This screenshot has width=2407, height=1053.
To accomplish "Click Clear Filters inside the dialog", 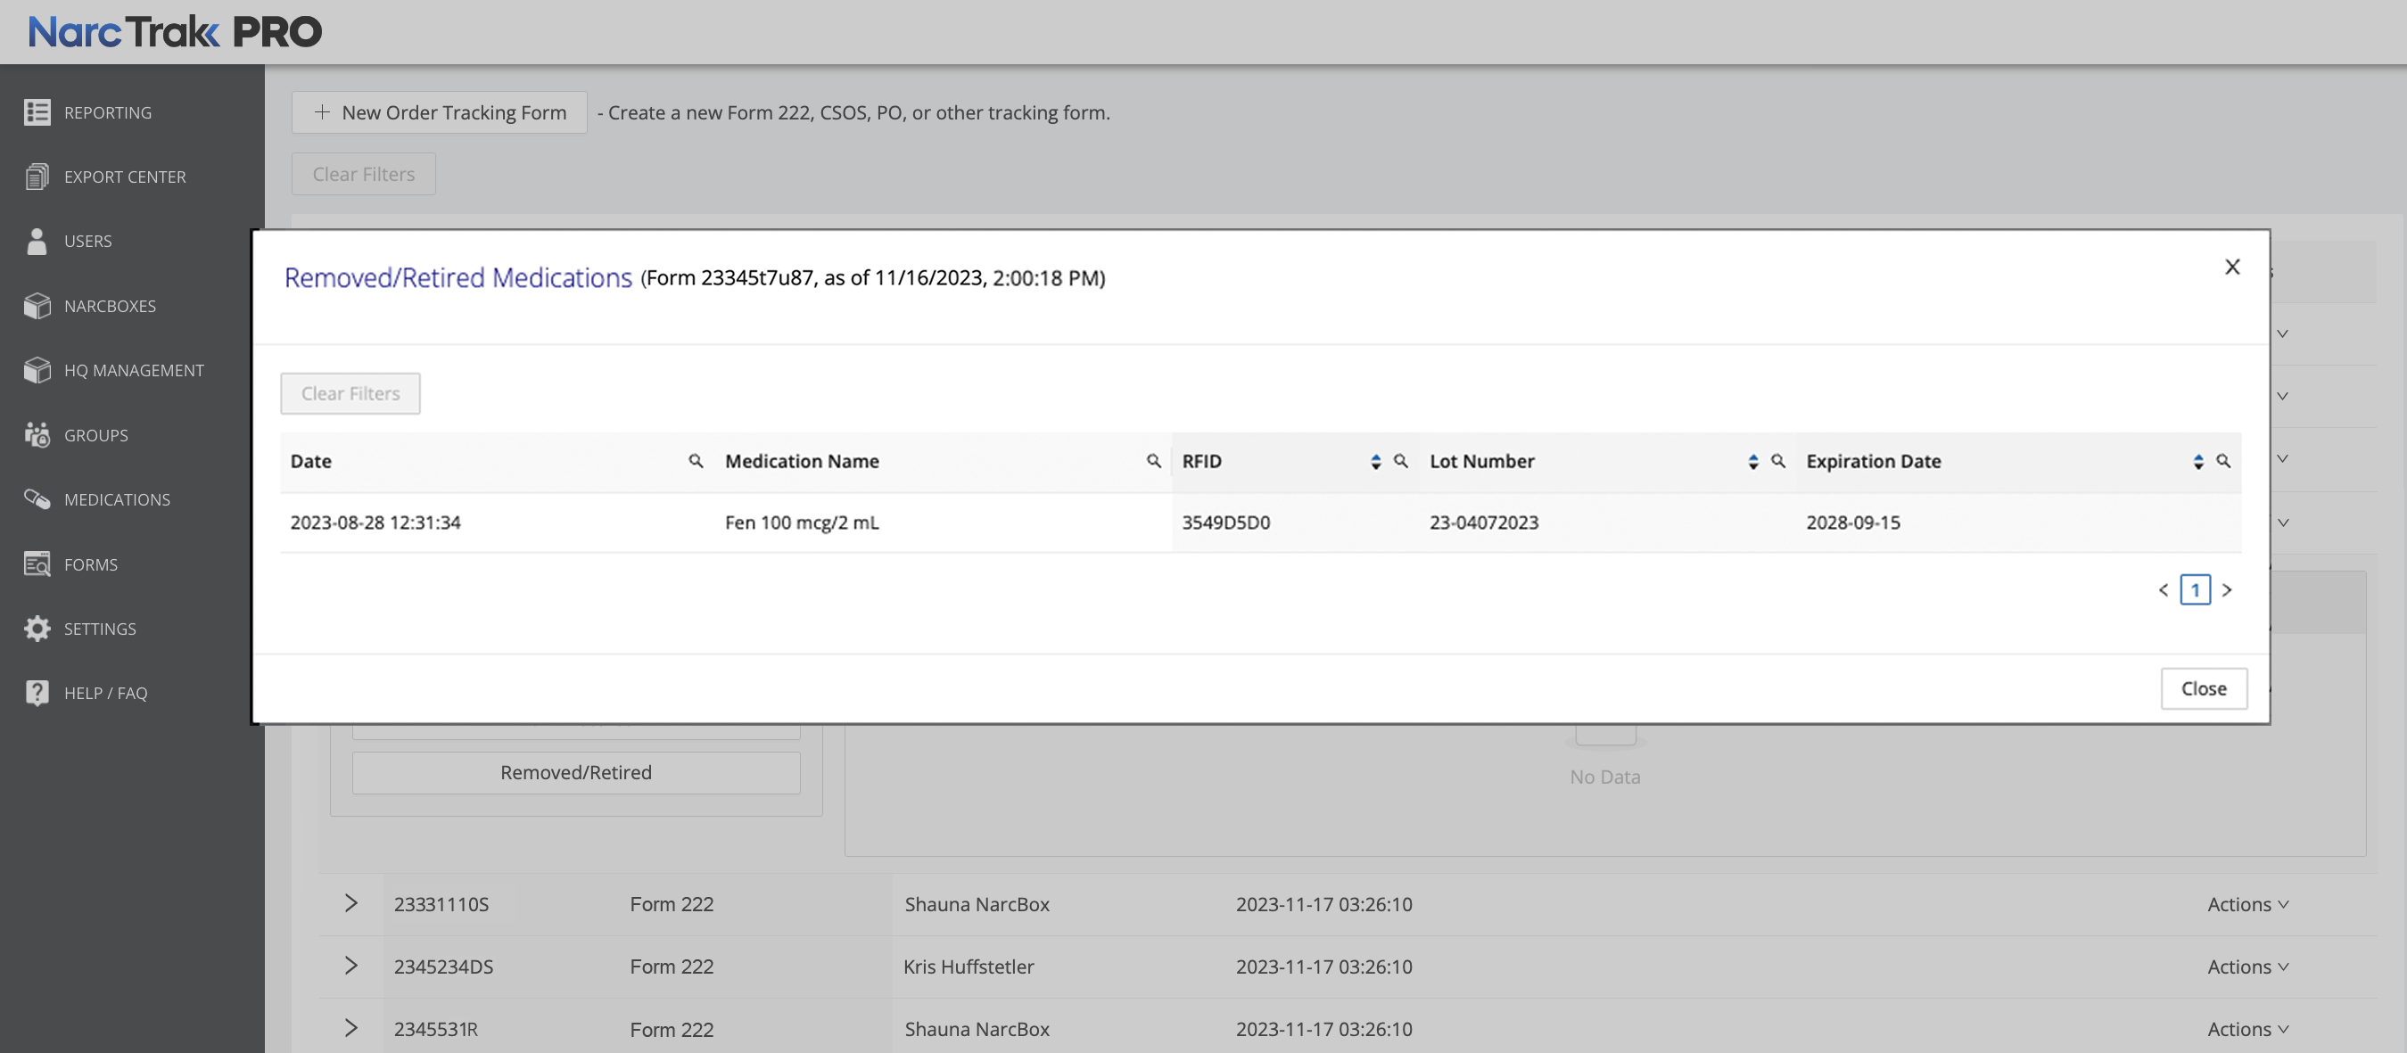I will point(350,393).
